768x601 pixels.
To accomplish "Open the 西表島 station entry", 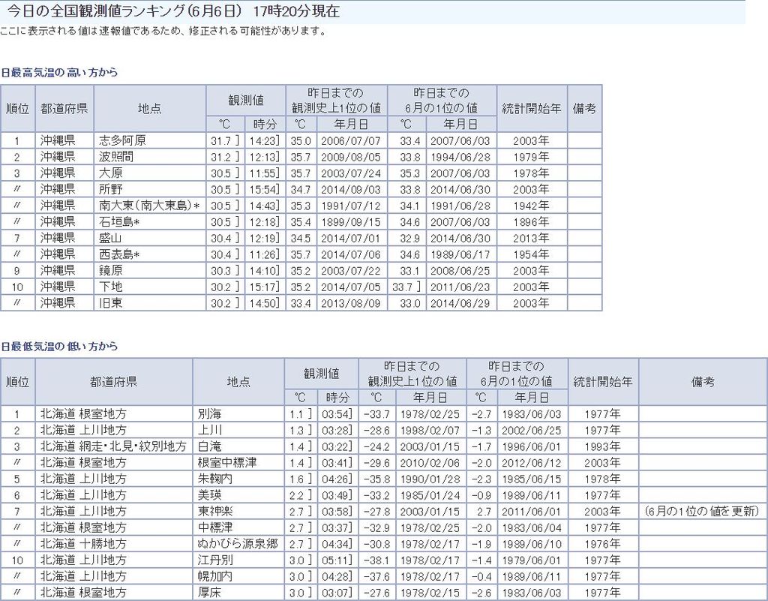I will point(120,254).
